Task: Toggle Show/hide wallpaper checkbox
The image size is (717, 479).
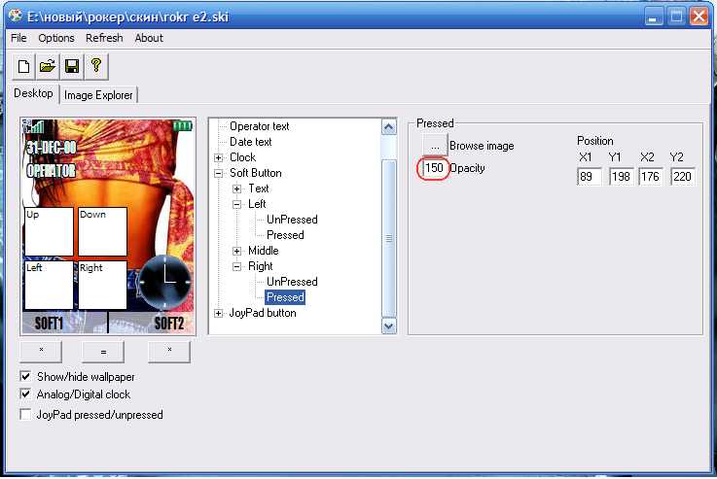Action: [x=25, y=376]
